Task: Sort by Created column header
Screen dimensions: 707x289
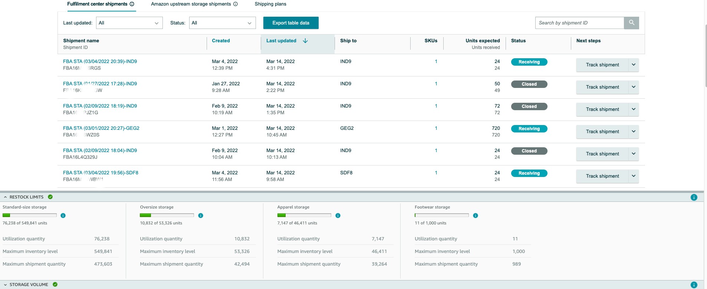Action: (221, 41)
